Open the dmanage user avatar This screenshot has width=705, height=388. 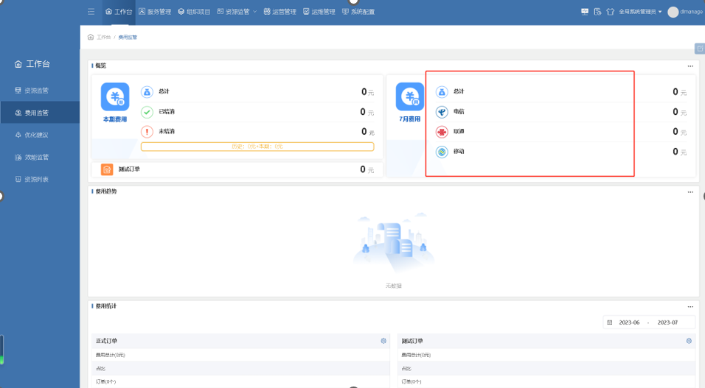(x=673, y=12)
